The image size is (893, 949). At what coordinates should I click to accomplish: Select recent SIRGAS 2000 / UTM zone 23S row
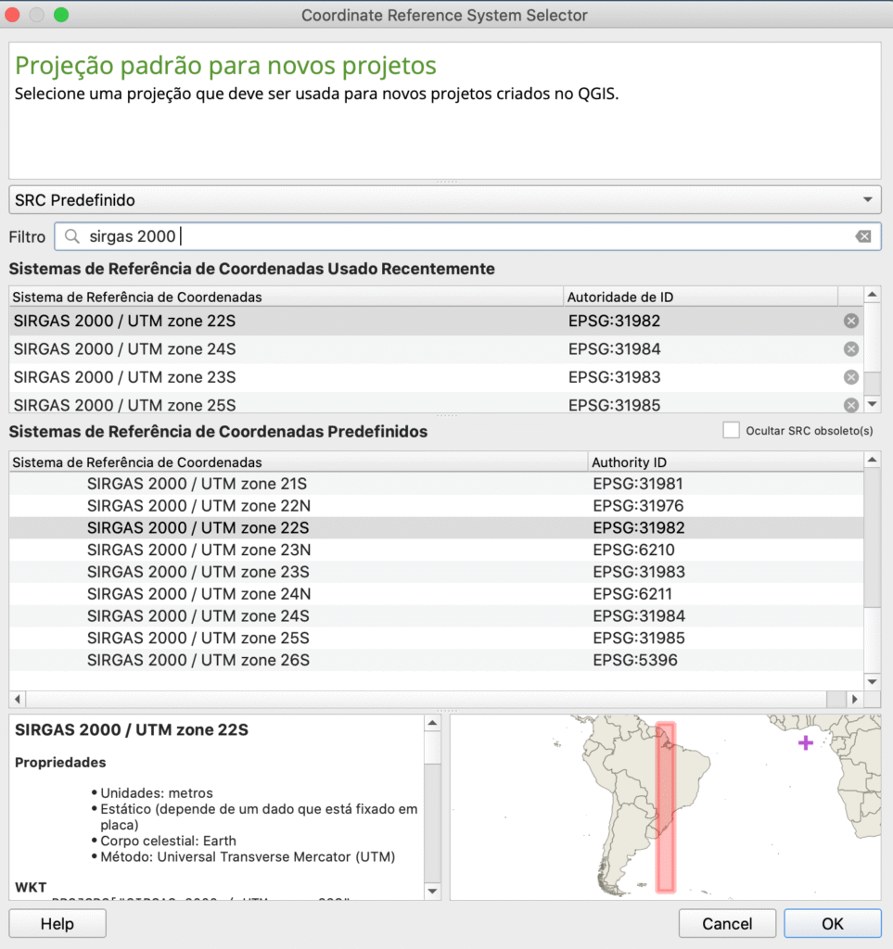pyautogui.click(x=436, y=377)
